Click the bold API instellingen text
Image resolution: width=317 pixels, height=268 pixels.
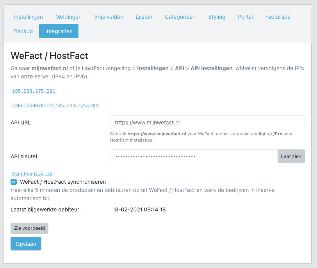212,69
